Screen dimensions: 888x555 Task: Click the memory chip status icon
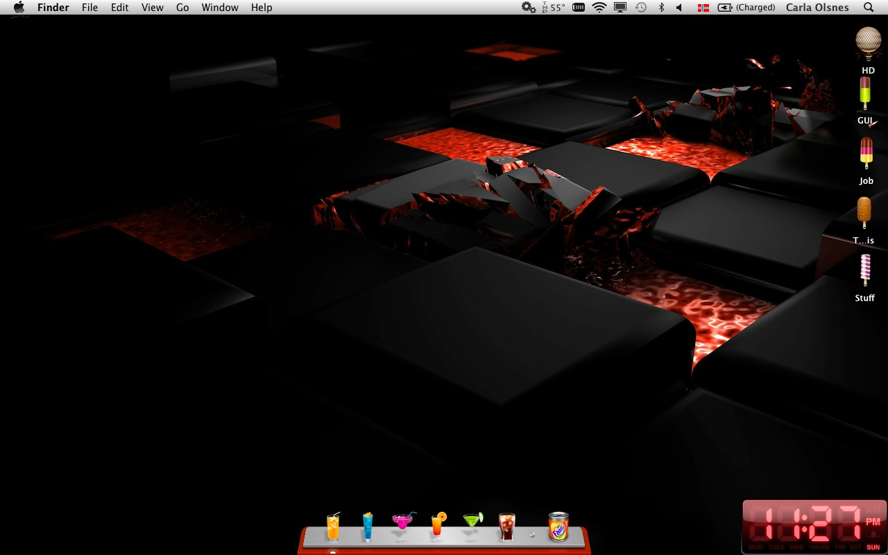(579, 8)
